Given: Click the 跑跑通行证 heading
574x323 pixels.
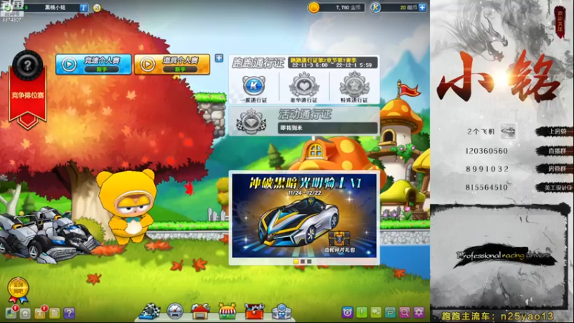Looking at the screenshot, I should coord(258,63).
